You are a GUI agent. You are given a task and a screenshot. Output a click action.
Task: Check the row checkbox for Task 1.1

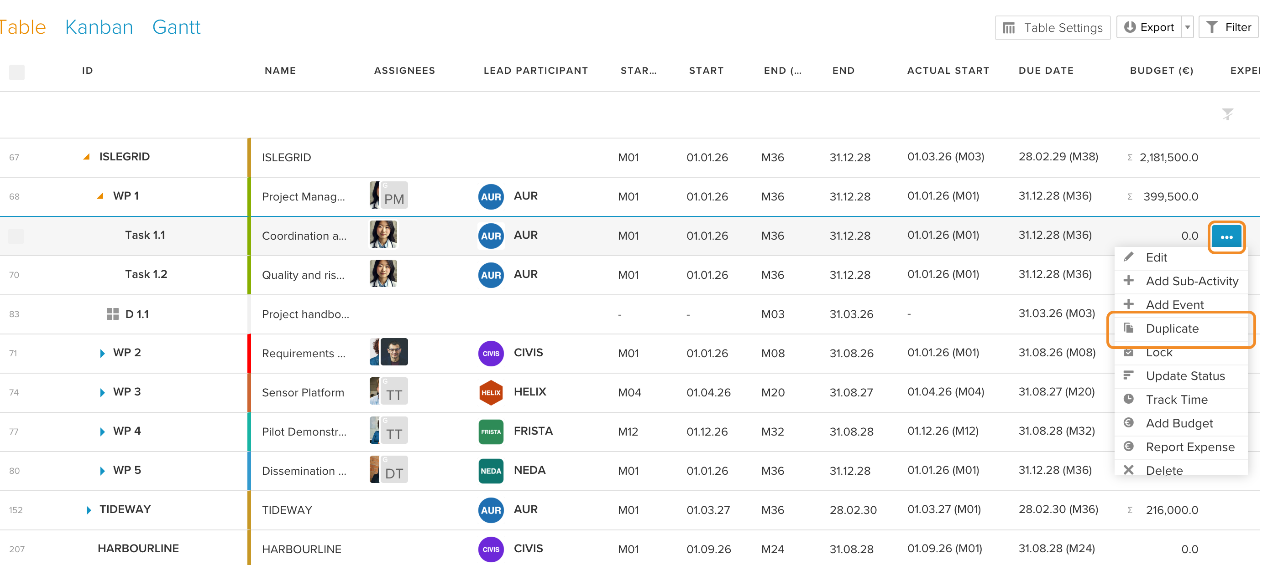tap(16, 236)
